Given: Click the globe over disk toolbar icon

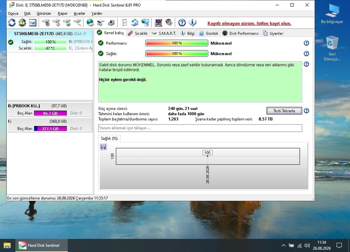Looking at the screenshot, I should 90,23.
